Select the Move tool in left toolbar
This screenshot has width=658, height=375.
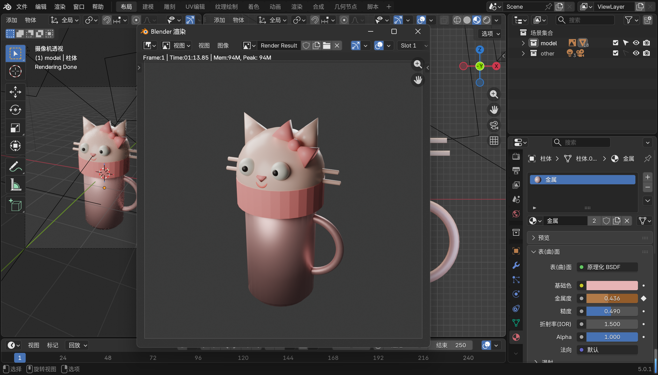pos(15,92)
